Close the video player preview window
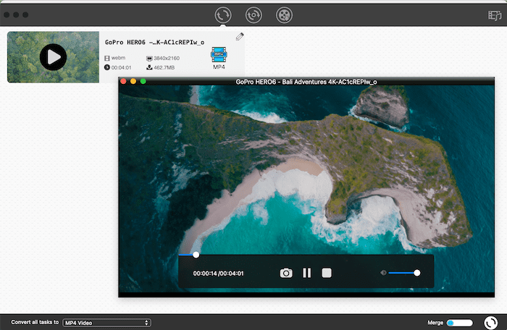This screenshot has width=507, height=330. pyautogui.click(x=124, y=82)
